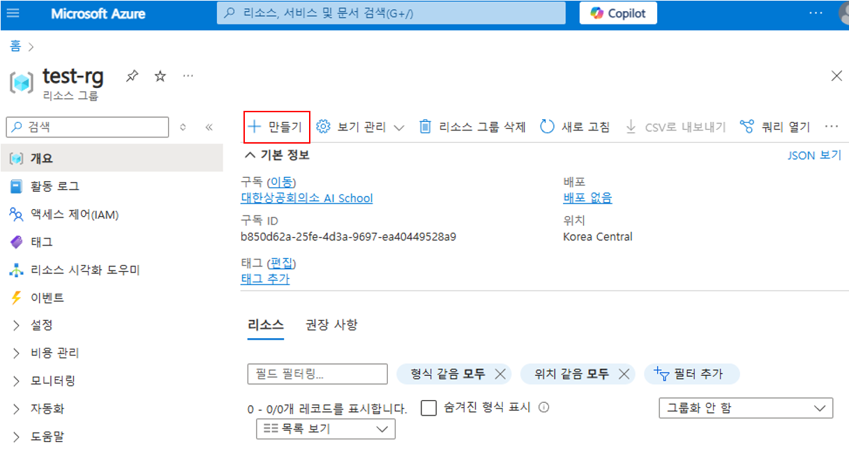Click 리소스 그룹 삭제
The width and height of the screenshot is (849, 449).
[x=472, y=127]
